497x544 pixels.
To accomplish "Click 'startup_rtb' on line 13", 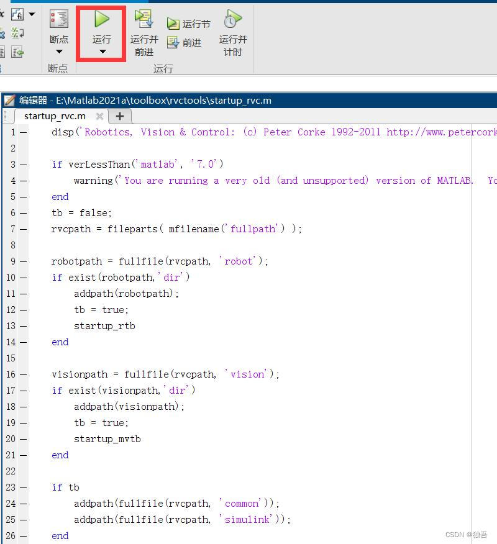I will point(104,326).
